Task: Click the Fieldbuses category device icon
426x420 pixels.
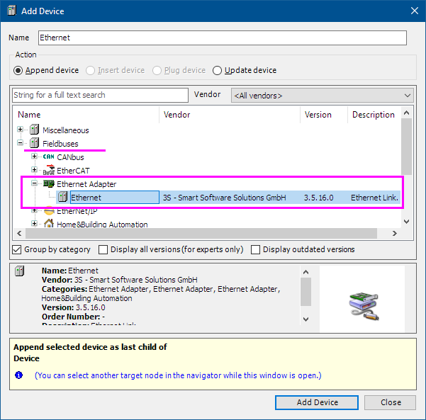Action: pos(35,143)
